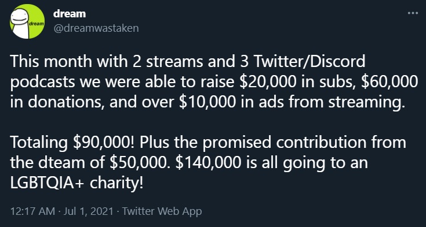The height and width of the screenshot is (227, 426).
Task: Select the 'Twitter/Discord' text in tweet
Action: pos(310,62)
